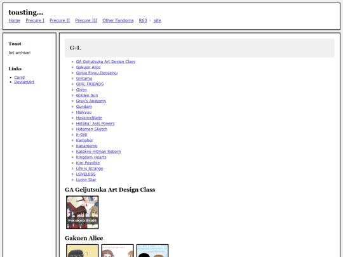
Task: Jump to Ginga Eiyuu Densetsu section
Action: point(97,73)
